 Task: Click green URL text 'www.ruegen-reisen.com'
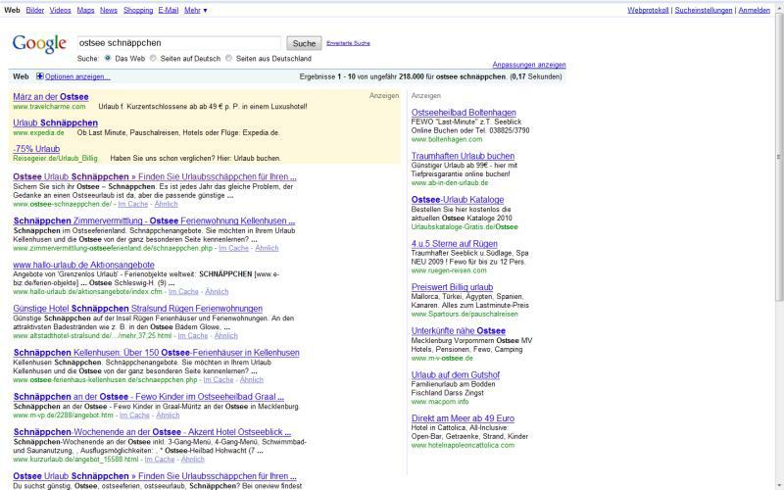(449, 270)
